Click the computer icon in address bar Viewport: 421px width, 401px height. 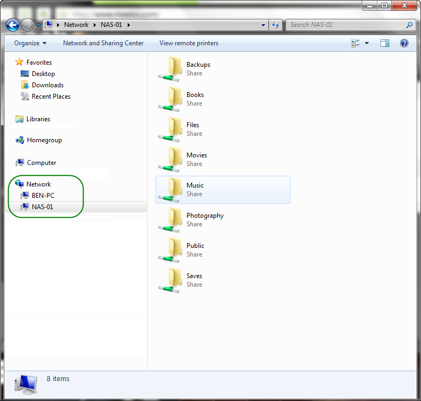(49, 25)
